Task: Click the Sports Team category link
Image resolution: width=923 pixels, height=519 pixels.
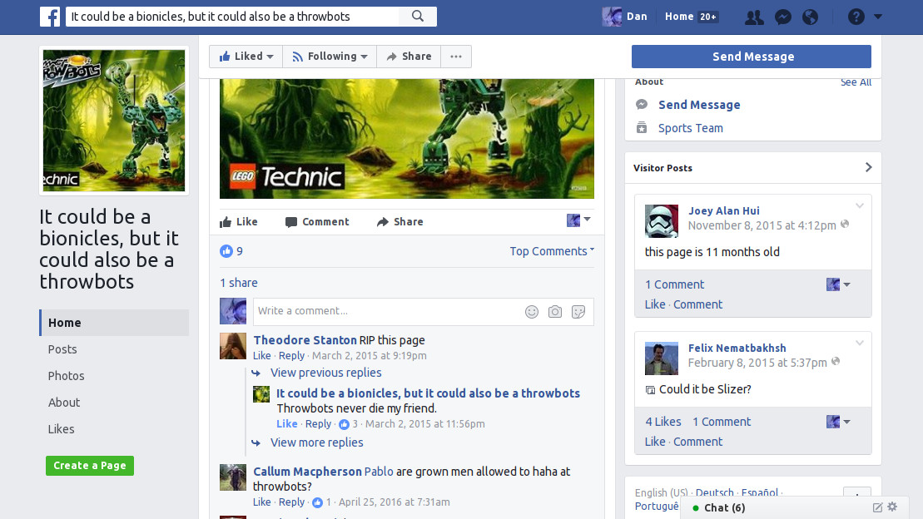Action: click(x=691, y=128)
